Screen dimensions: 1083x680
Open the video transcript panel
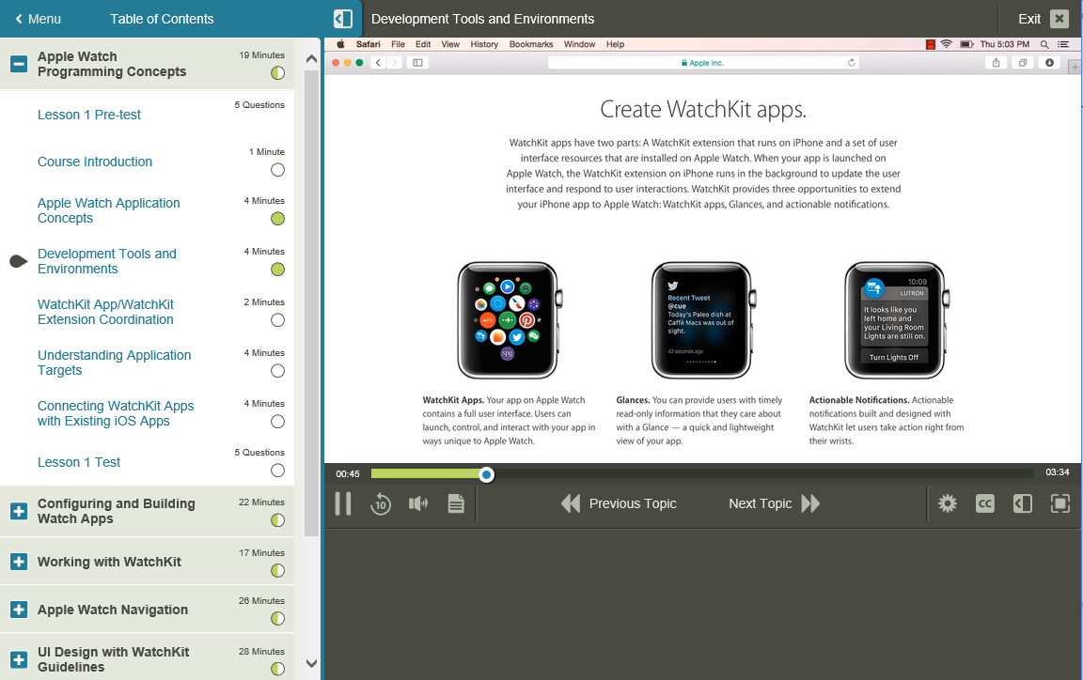coord(456,503)
